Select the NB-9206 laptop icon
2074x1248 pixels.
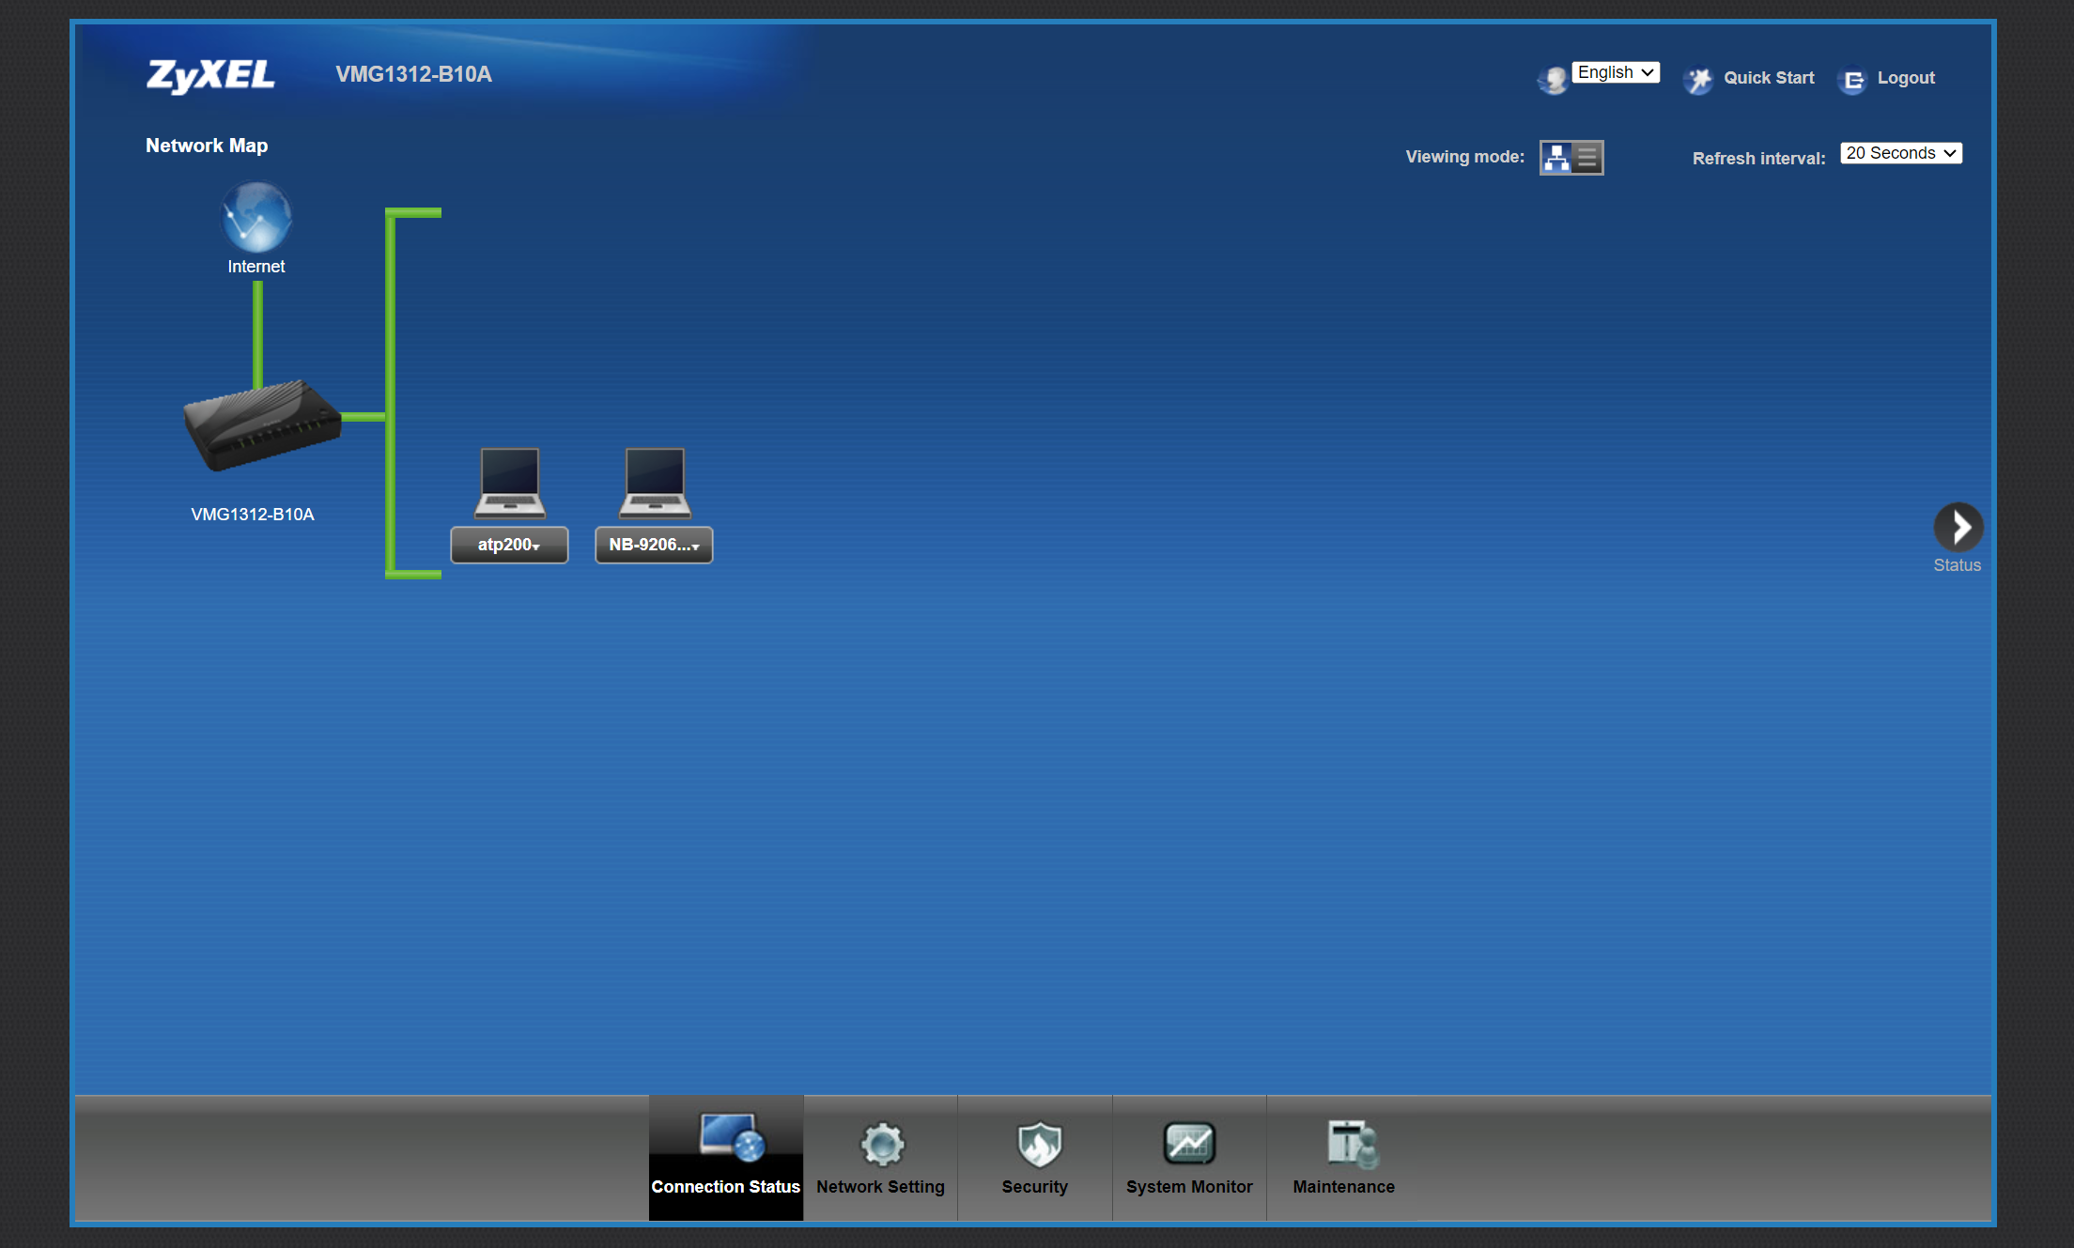(655, 483)
